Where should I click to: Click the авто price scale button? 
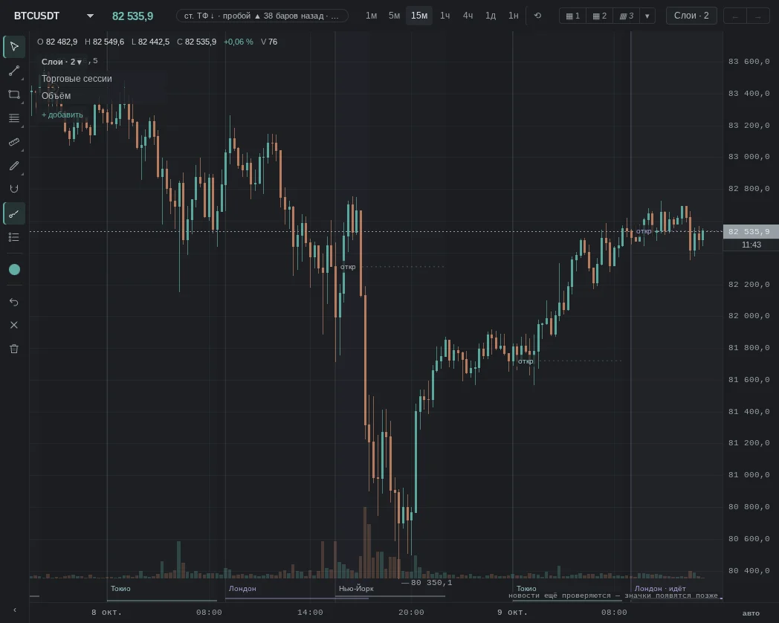(751, 613)
